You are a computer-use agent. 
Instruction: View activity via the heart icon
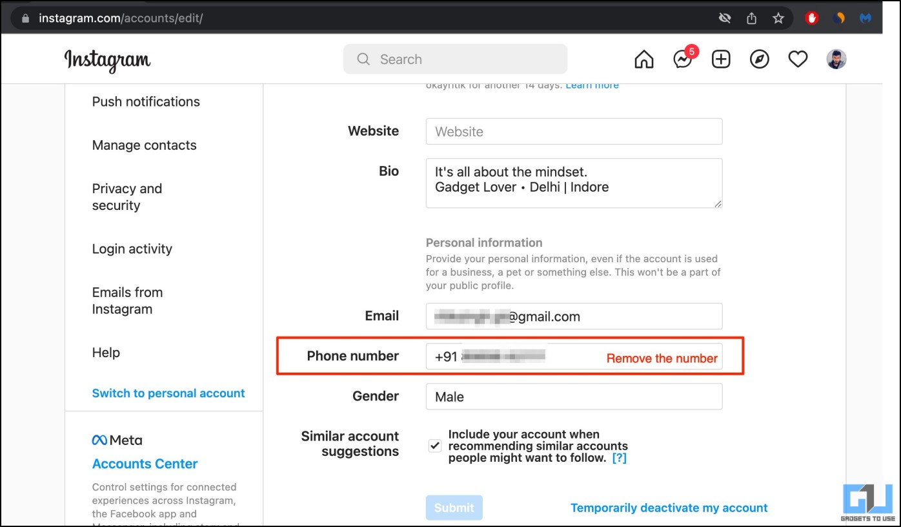pos(798,59)
